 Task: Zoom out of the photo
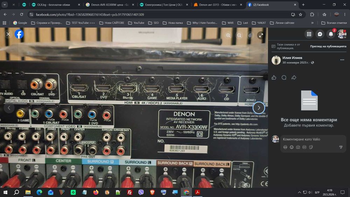coord(239,35)
